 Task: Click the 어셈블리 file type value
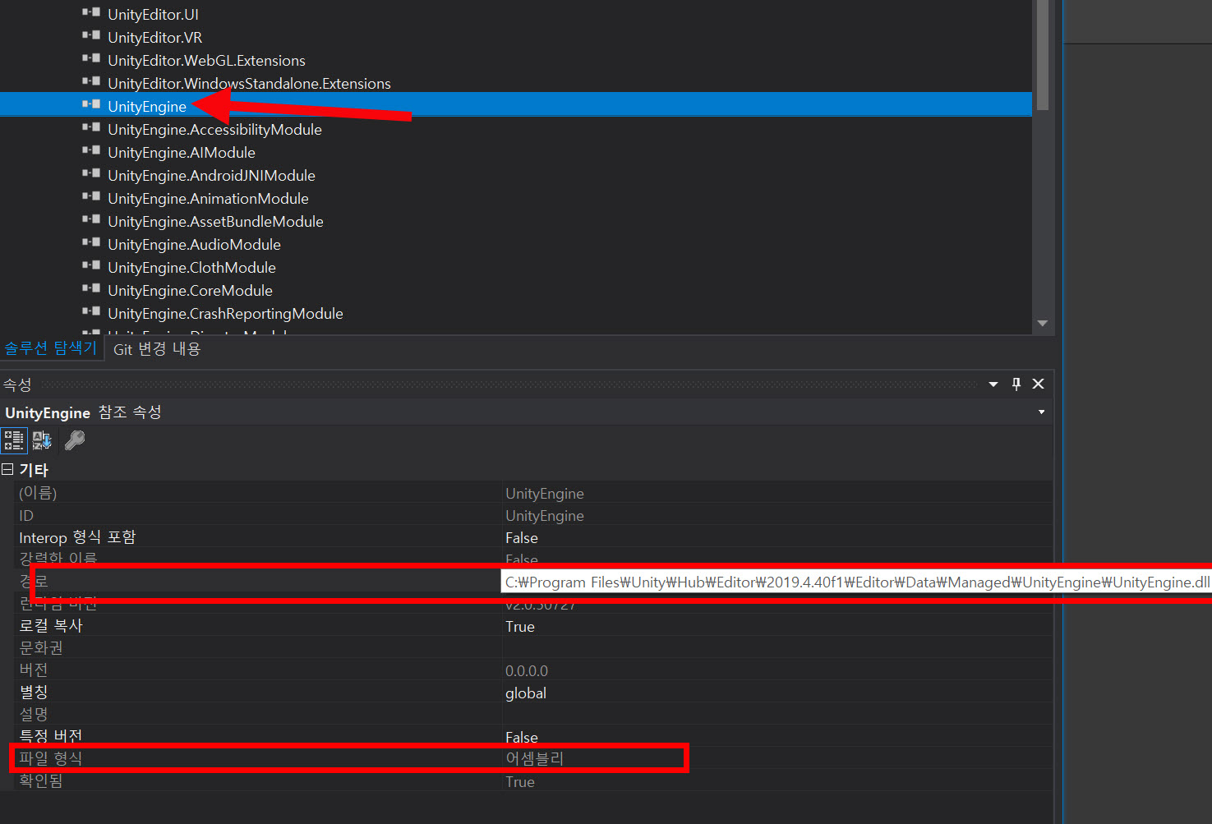[x=535, y=758]
